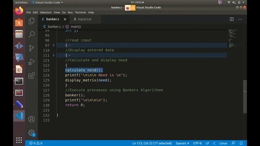
Task: Select language mode C in status bar
Action: (x=214, y=143)
